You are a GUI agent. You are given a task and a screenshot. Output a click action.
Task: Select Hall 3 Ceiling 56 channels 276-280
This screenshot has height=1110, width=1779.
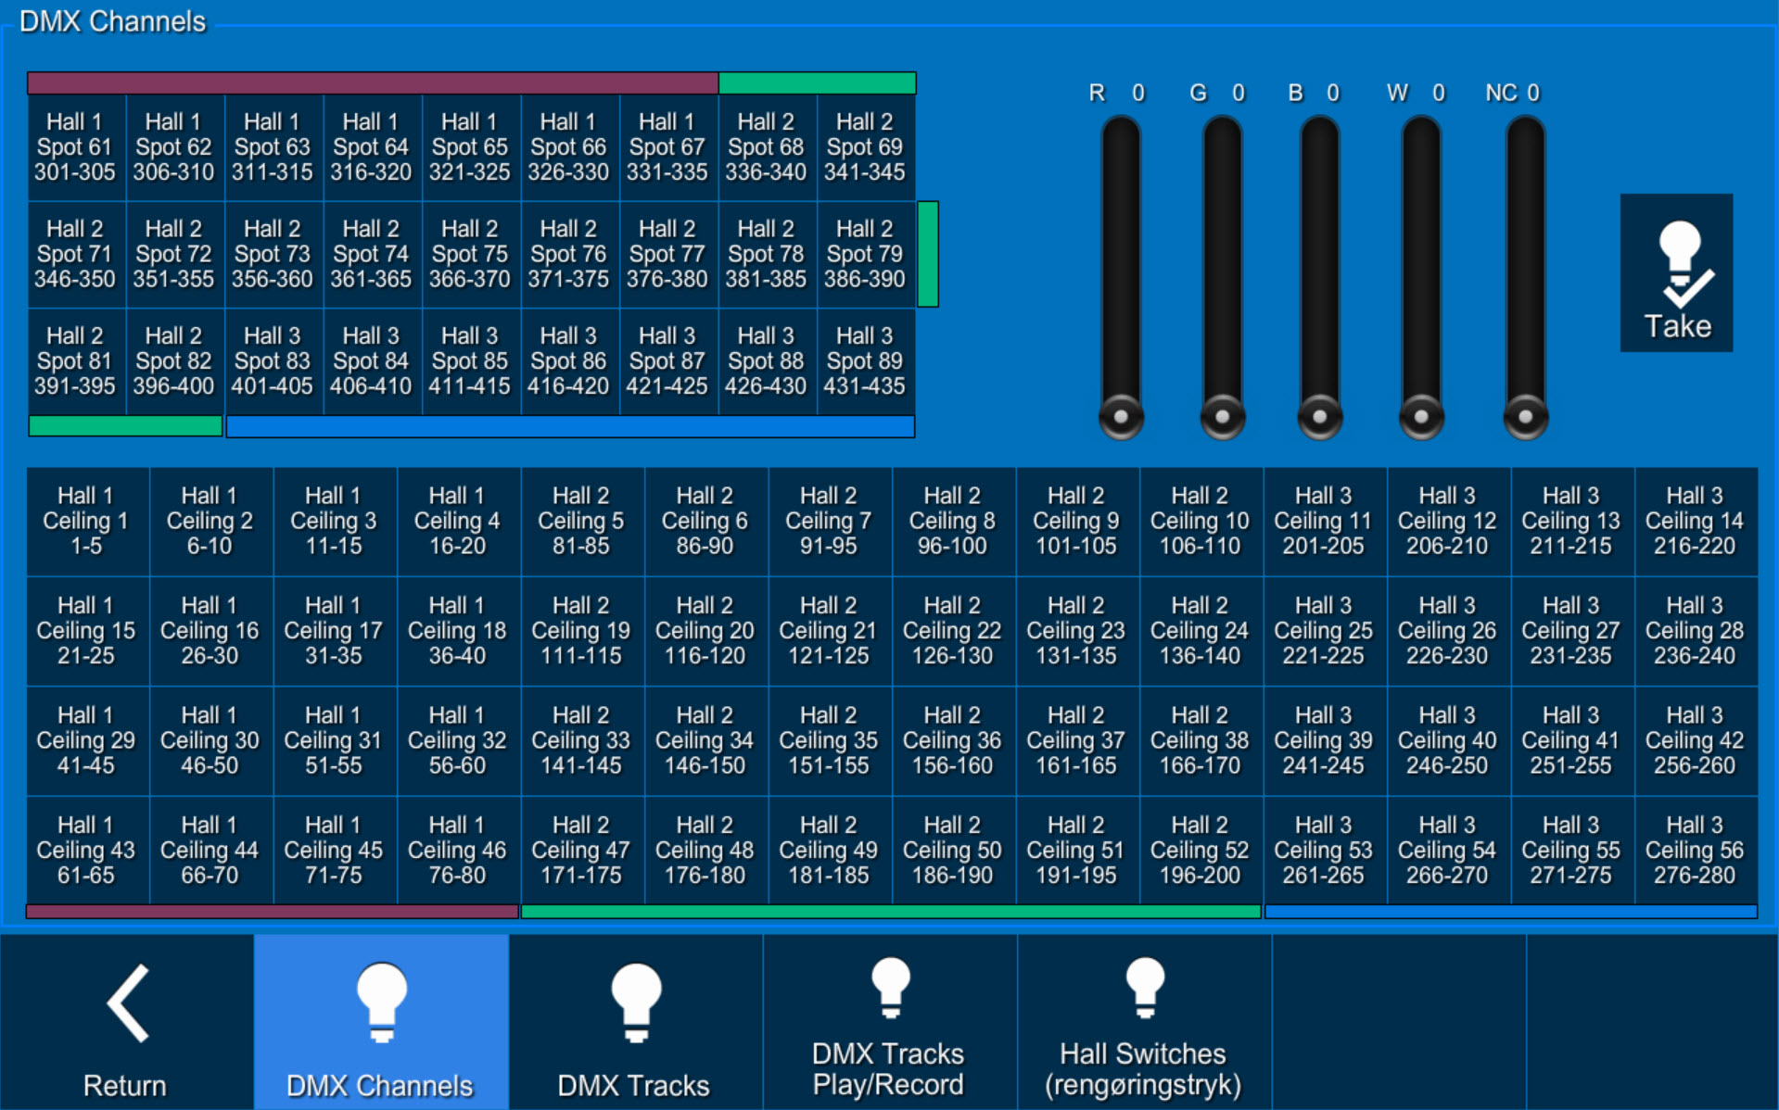pos(1695,850)
